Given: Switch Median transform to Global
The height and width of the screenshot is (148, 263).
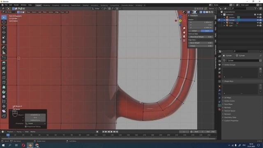Looking at the screenshot, I should 194,31.
